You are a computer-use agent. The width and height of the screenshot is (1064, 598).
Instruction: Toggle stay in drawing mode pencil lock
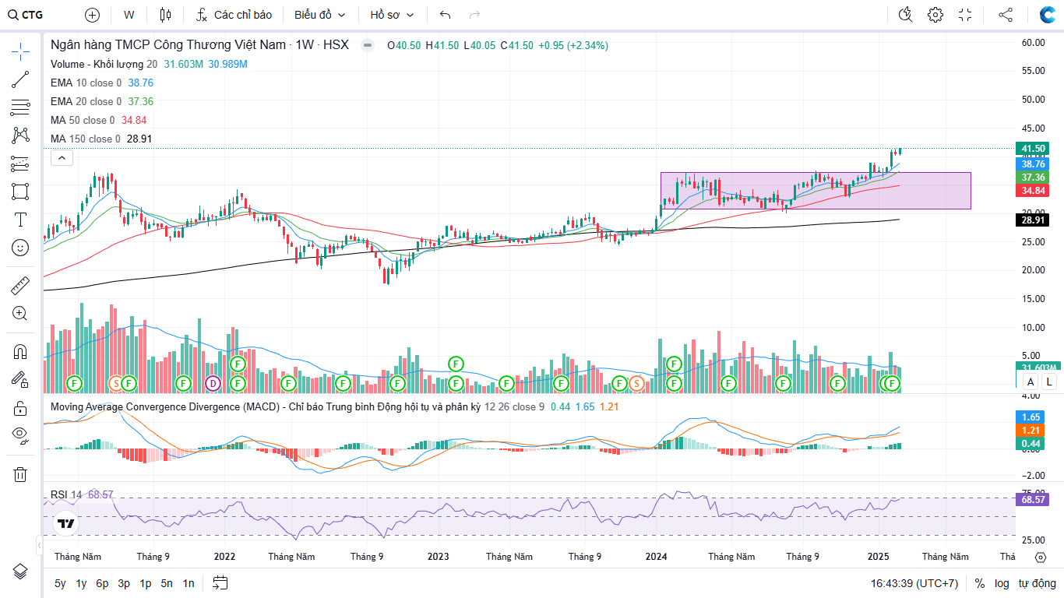pyautogui.click(x=20, y=379)
